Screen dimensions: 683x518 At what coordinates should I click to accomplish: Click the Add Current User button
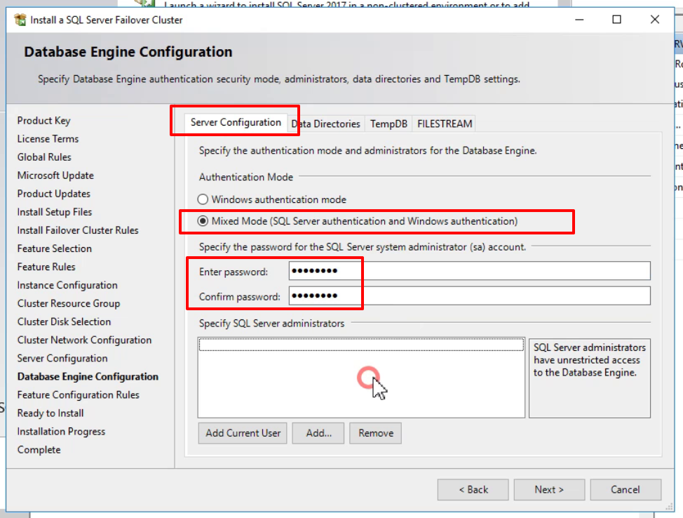(243, 433)
